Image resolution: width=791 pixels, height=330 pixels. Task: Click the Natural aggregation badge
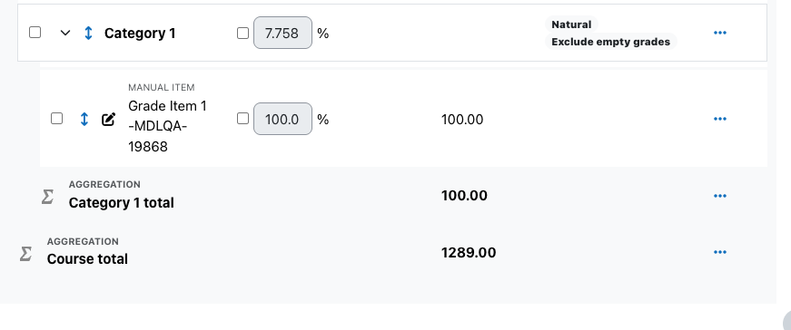(571, 24)
